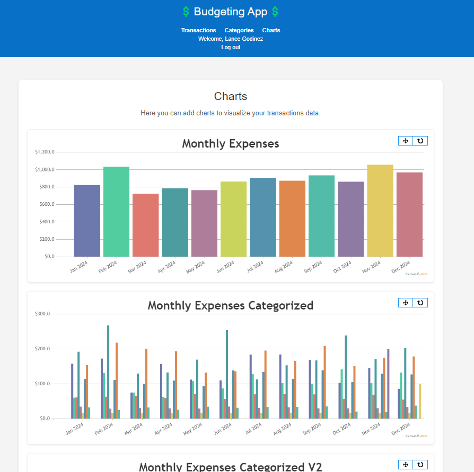Reset the Monthly Expenses Categorized chart
Image resolution: width=474 pixels, height=472 pixels.
click(420, 303)
